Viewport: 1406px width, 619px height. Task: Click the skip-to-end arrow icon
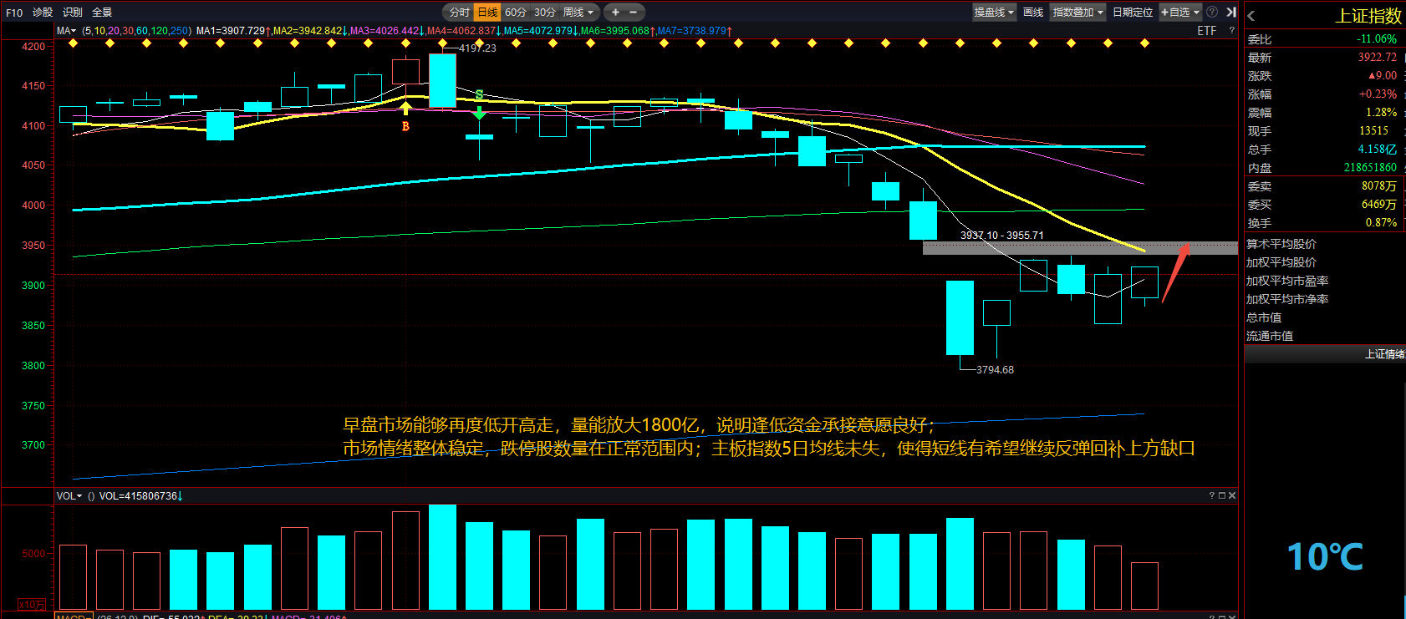[1230, 12]
